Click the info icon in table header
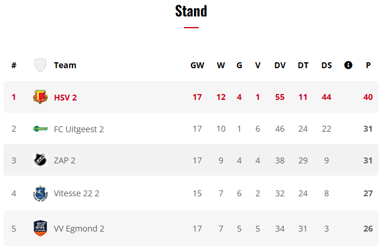 click(x=348, y=65)
